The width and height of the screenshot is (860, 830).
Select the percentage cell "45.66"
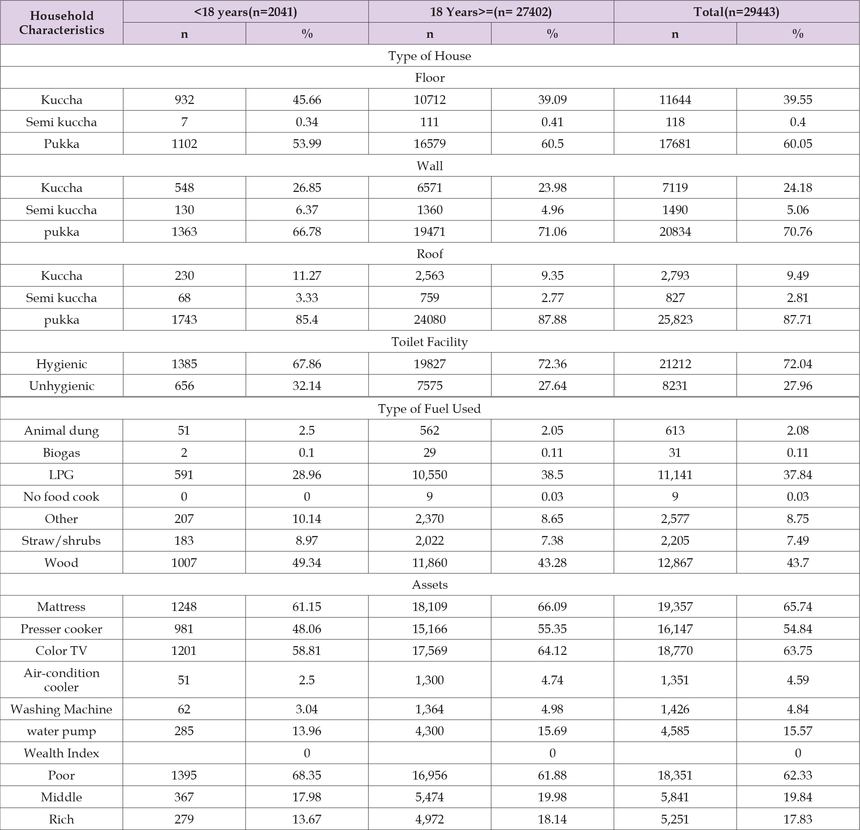[x=307, y=100]
